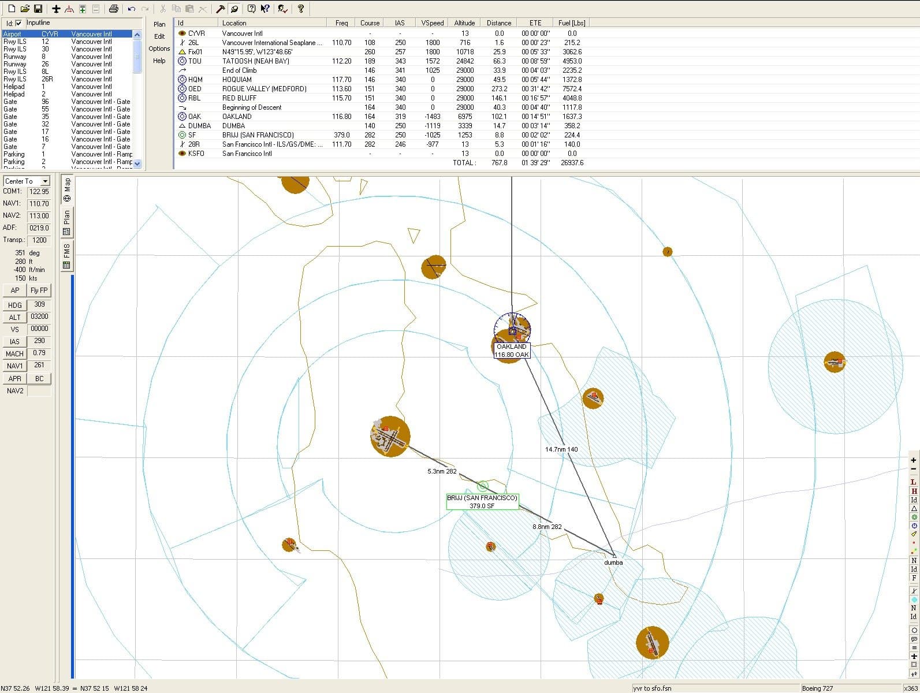Open the Options menu
Screen dimensions: 920x693
click(x=159, y=49)
